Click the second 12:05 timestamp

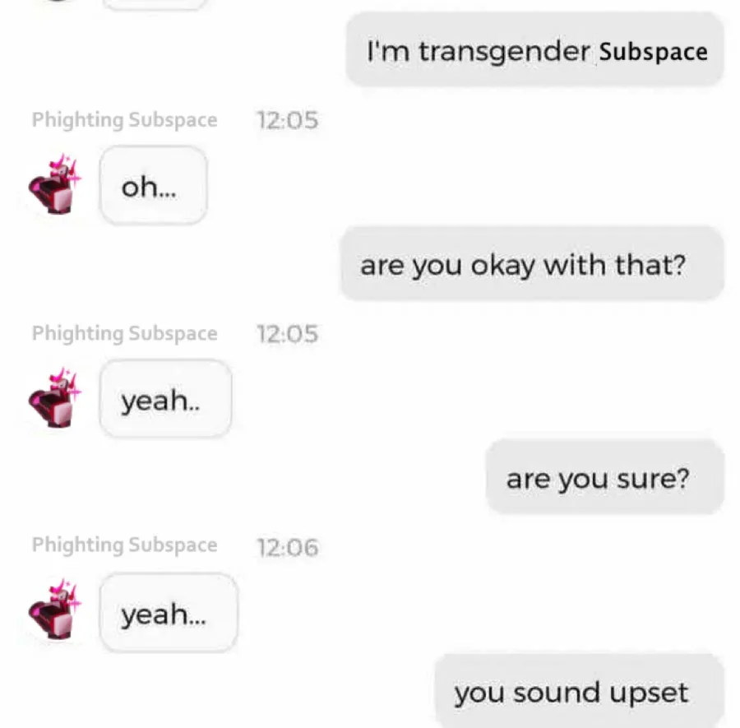coord(287,334)
